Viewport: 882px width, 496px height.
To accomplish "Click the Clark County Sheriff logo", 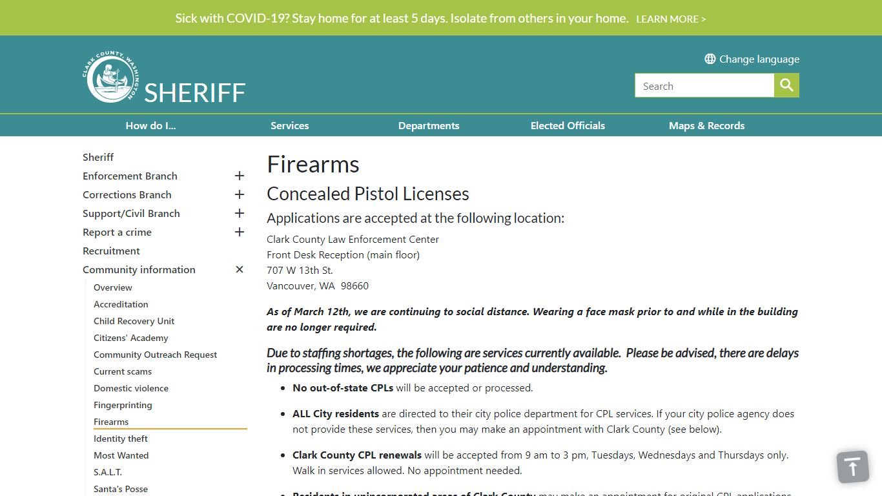I will (x=110, y=77).
